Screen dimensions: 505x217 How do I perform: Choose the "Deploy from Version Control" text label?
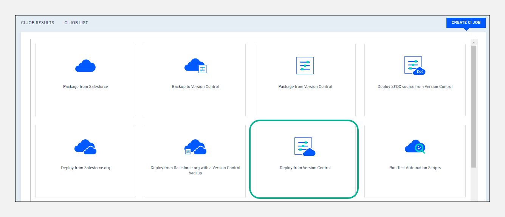305,168
